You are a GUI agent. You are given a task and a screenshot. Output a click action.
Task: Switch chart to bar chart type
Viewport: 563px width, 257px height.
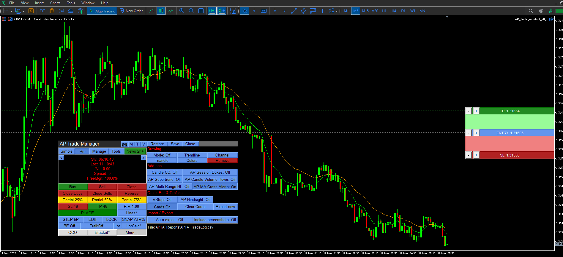[152, 11]
